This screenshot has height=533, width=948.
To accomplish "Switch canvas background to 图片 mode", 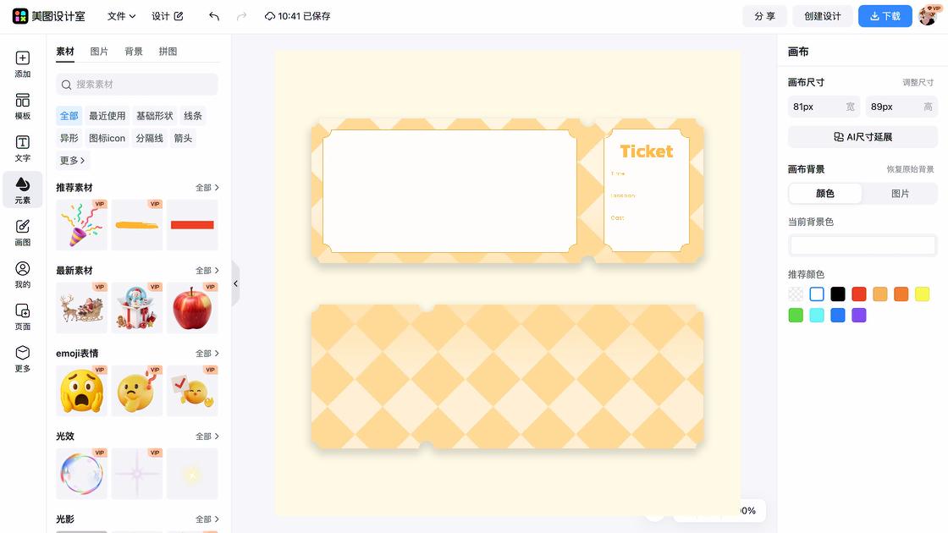I will click(x=900, y=193).
